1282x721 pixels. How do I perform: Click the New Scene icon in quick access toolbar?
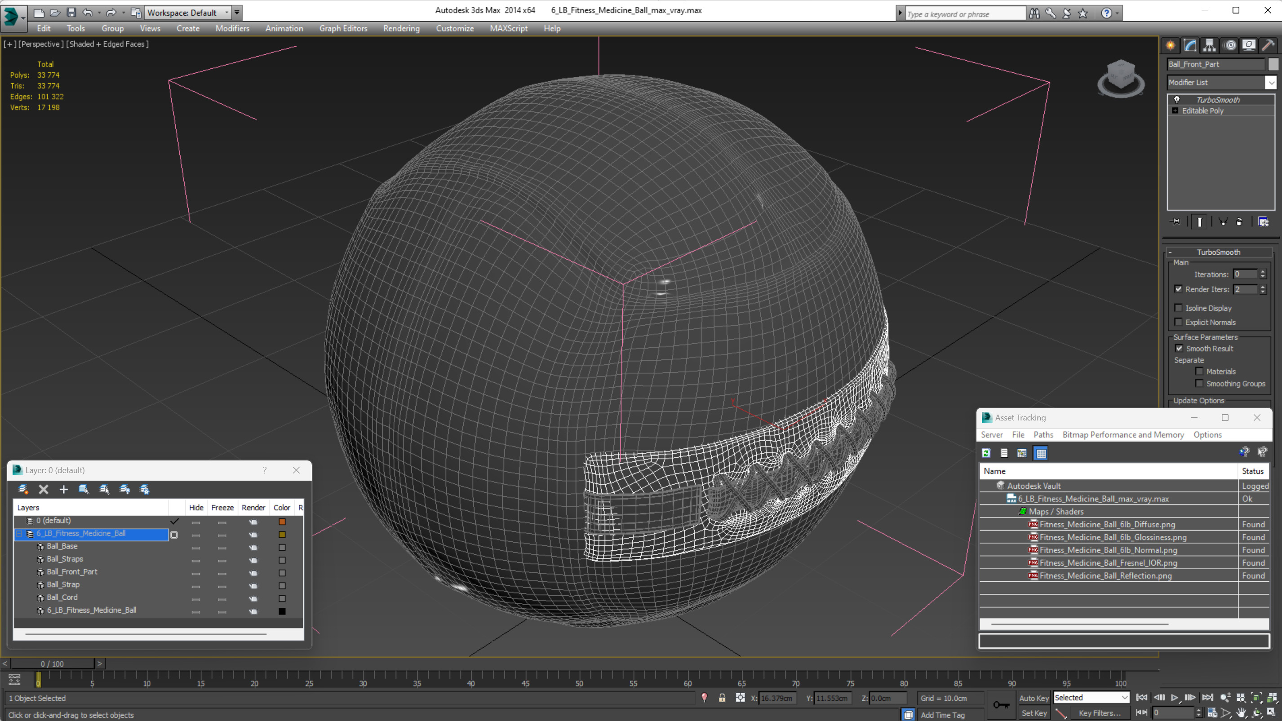[x=38, y=13]
